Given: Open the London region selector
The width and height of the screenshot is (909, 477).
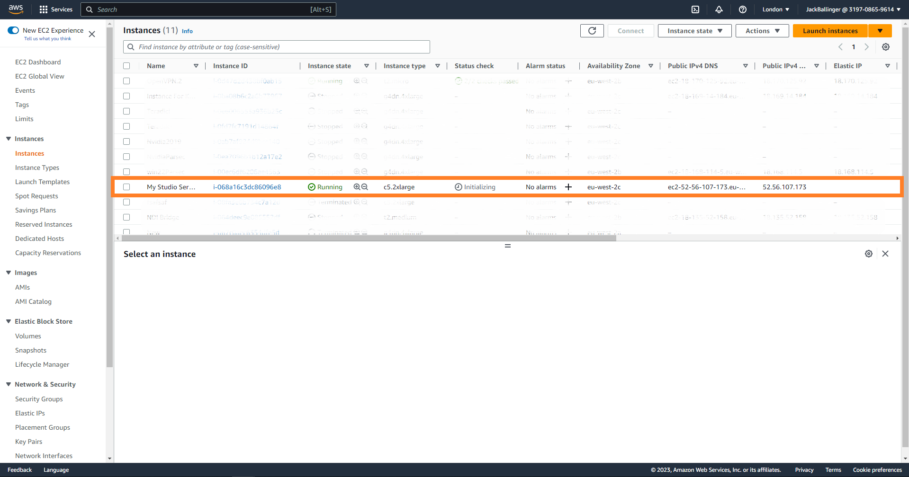Looking at the screenshot, I should [x=776, y=9].
